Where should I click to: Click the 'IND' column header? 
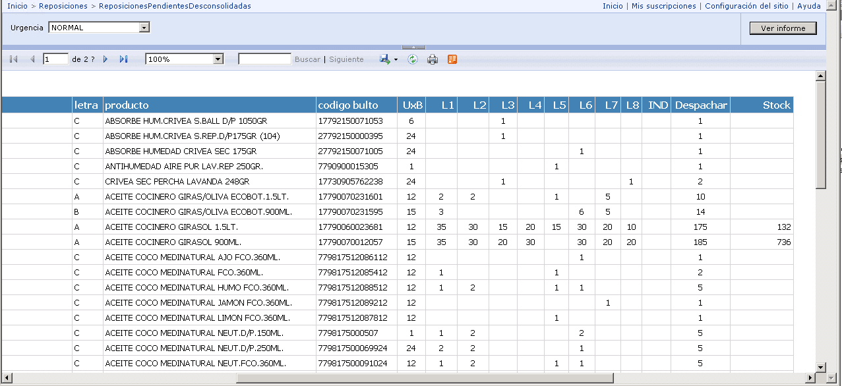coord(657,105)
